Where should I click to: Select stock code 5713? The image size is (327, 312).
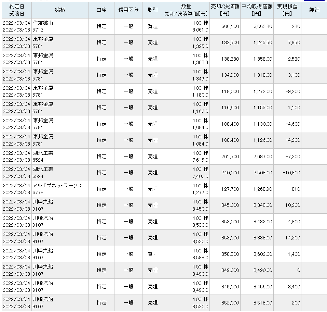click(38, 30)
